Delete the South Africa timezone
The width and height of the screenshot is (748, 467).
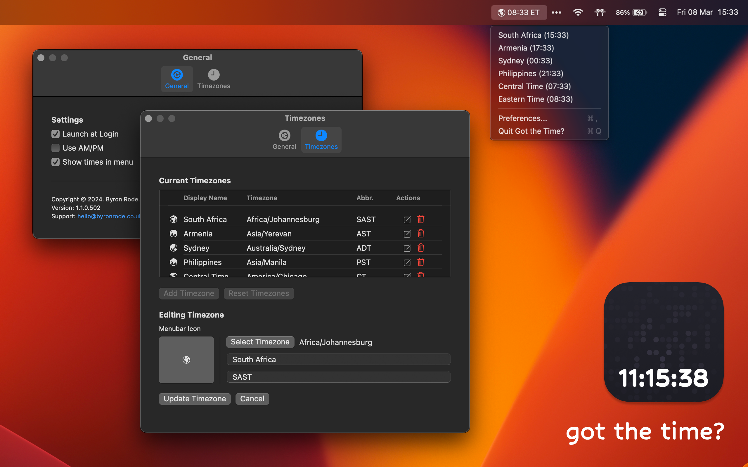pyautogui.click(x=421, y=219)
